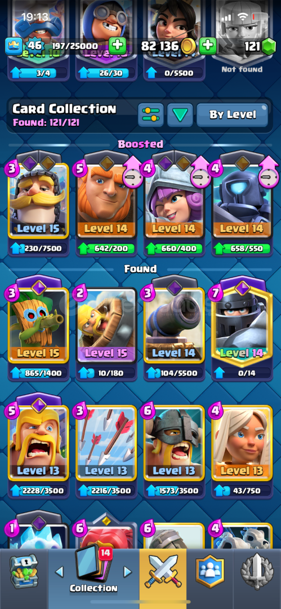The image size is (281, 609).
Task: Change sorting with By Level button
Action: point(232,114)
